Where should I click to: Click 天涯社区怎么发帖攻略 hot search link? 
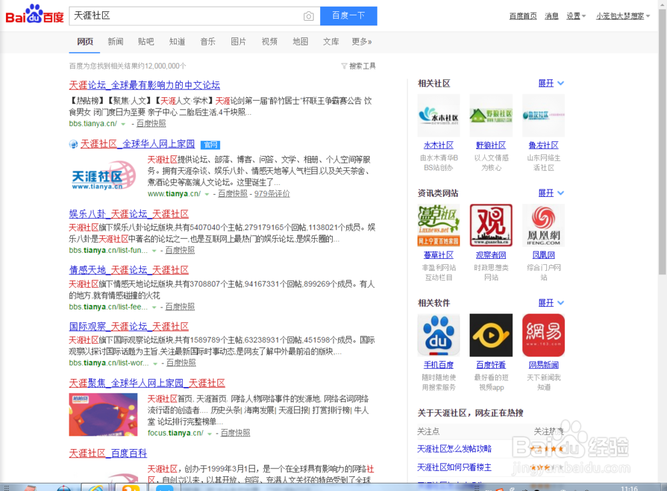[454, 449]
